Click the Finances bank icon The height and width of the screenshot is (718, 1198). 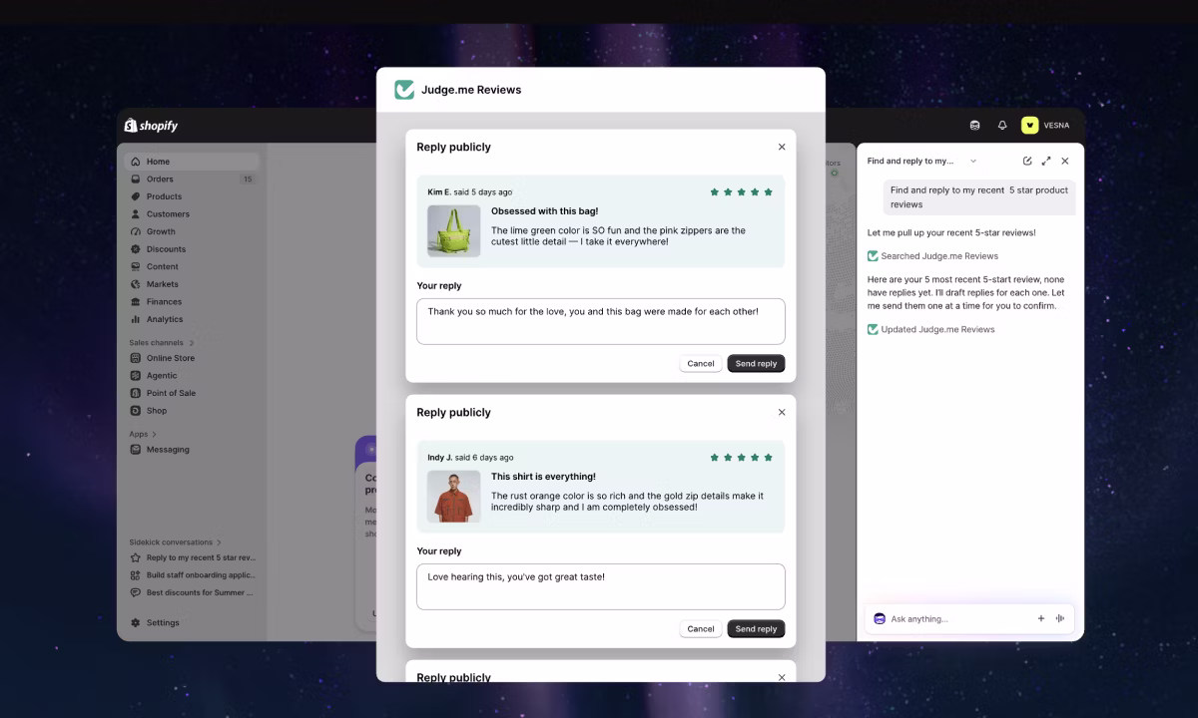[x=136, y=301]
